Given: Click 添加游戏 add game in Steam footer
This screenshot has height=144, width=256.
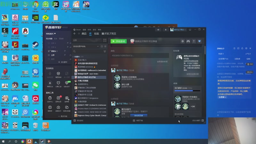Looking at the screenshot, I should click(x=78, y=121).
